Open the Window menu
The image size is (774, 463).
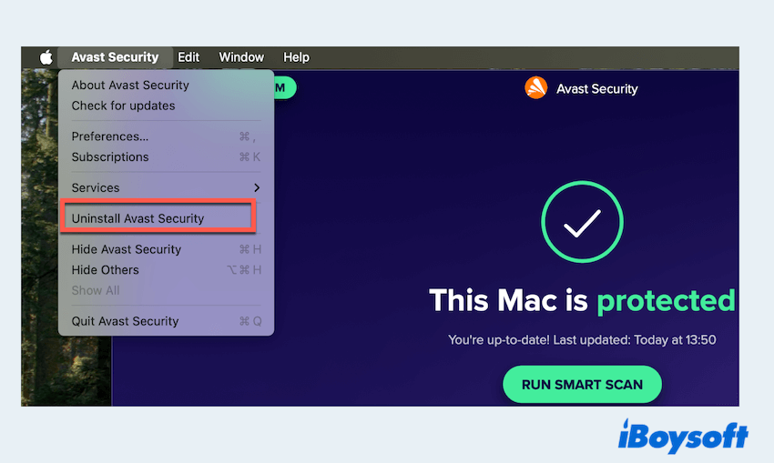241,57
